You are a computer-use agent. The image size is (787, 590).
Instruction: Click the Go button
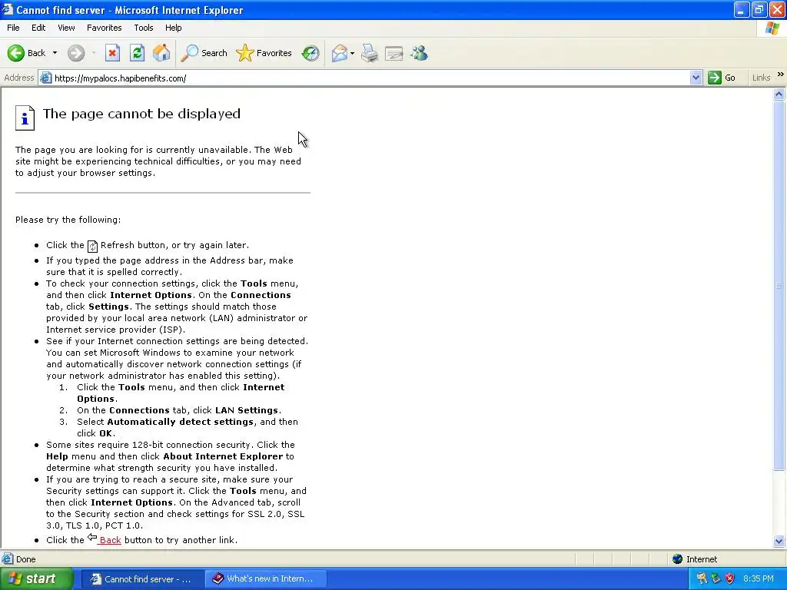click(x=722, y=78)
